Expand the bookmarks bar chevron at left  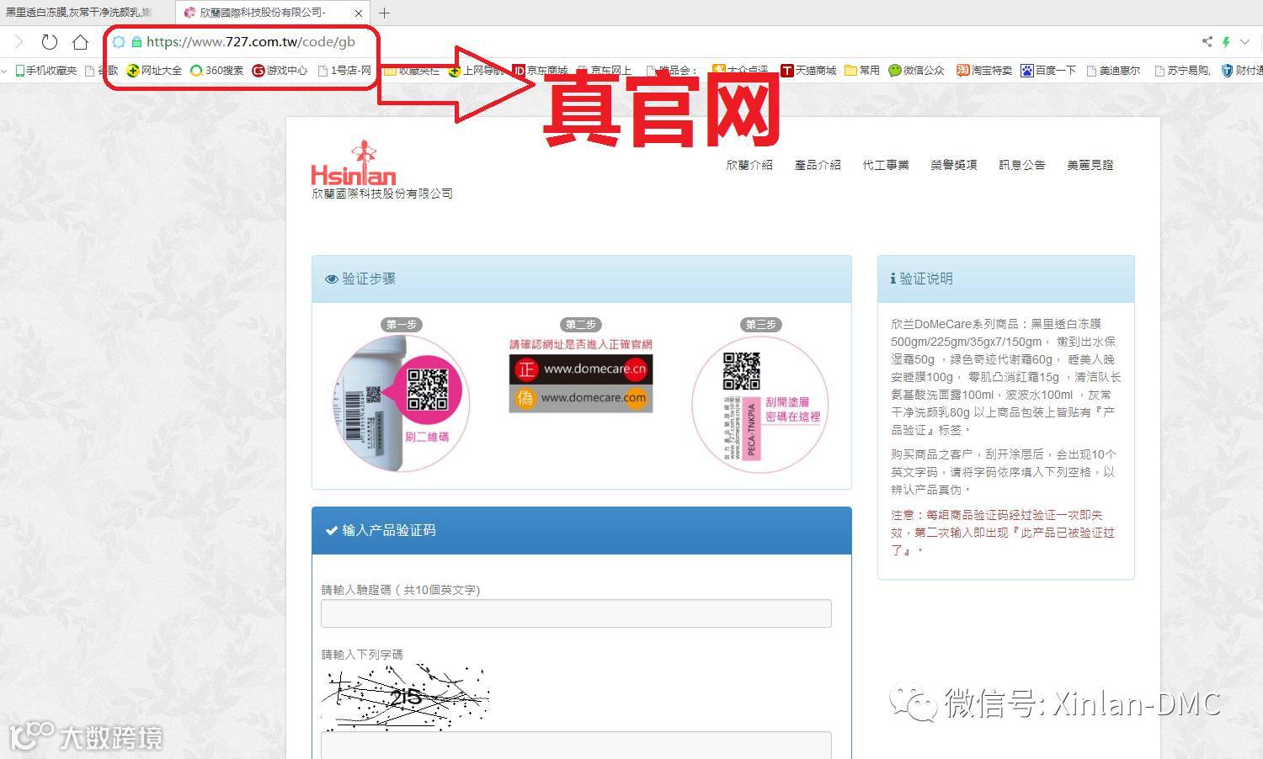pyautogui.click(x=5, y=71)
